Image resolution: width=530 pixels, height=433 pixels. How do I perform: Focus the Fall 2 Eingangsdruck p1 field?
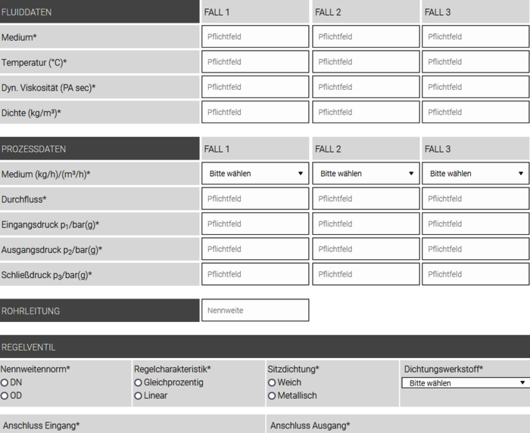[x=366, y=224]
